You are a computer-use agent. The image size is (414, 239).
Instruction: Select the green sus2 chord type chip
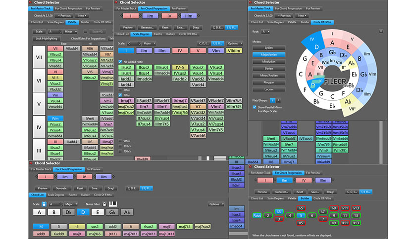tap(95, 226)
